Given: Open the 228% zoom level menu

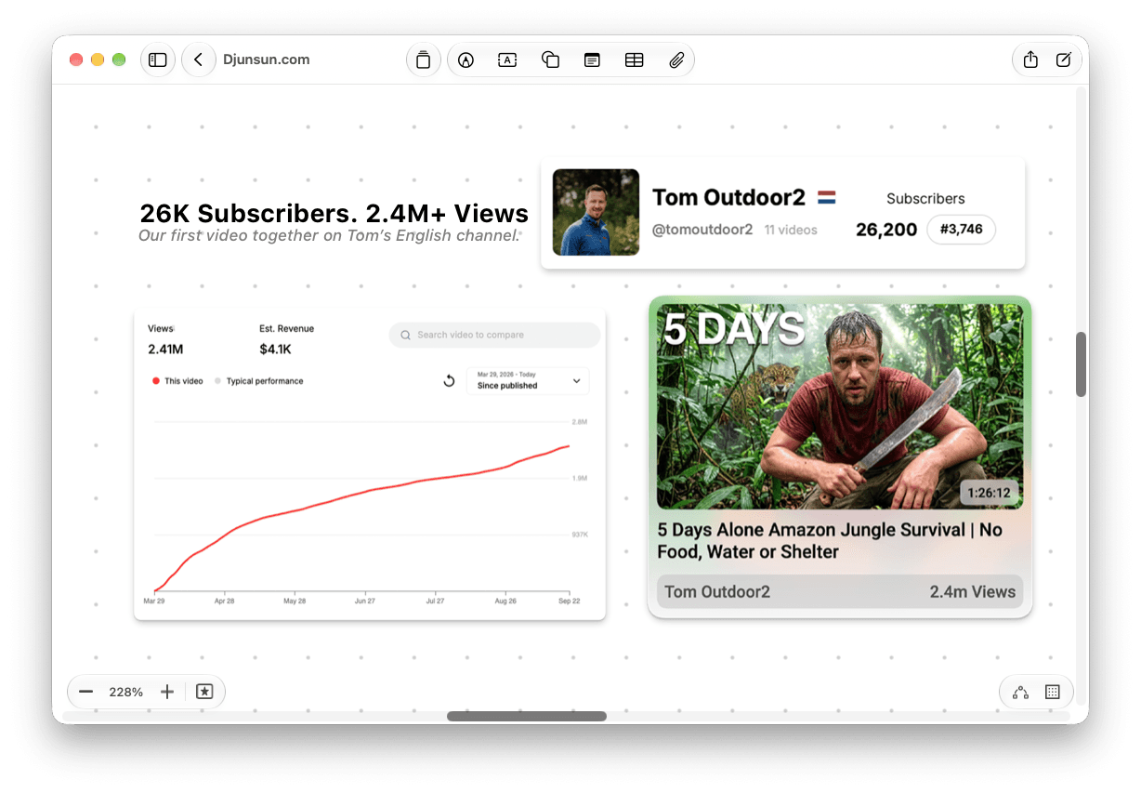Looking at the screenshot, I should point(125,692).
